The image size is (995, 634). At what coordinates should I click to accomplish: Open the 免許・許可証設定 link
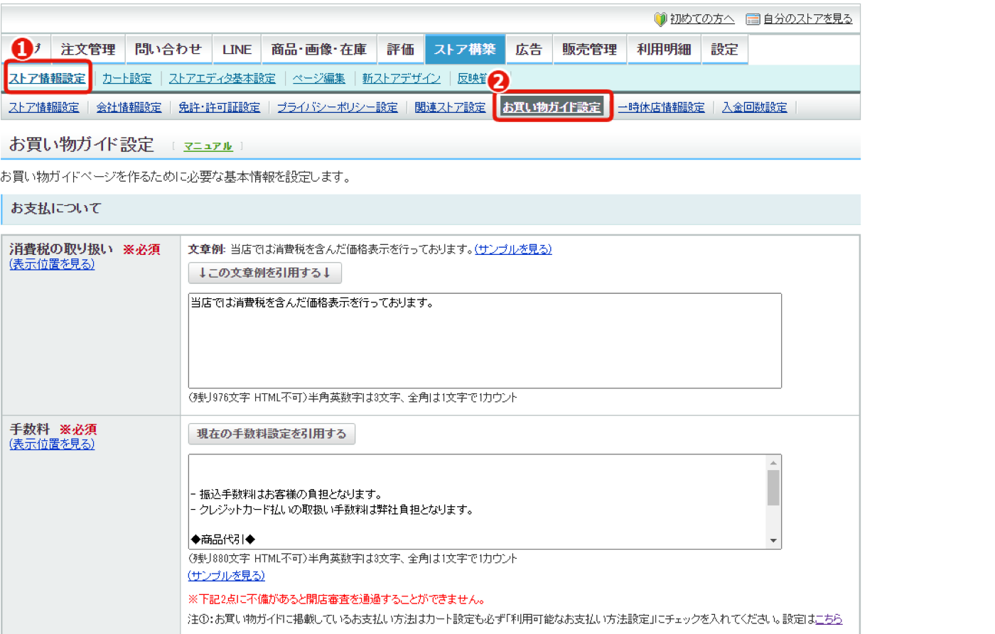(x=220, y=107)
